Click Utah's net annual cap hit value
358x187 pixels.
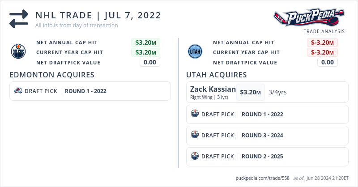[x=322, y=42]
